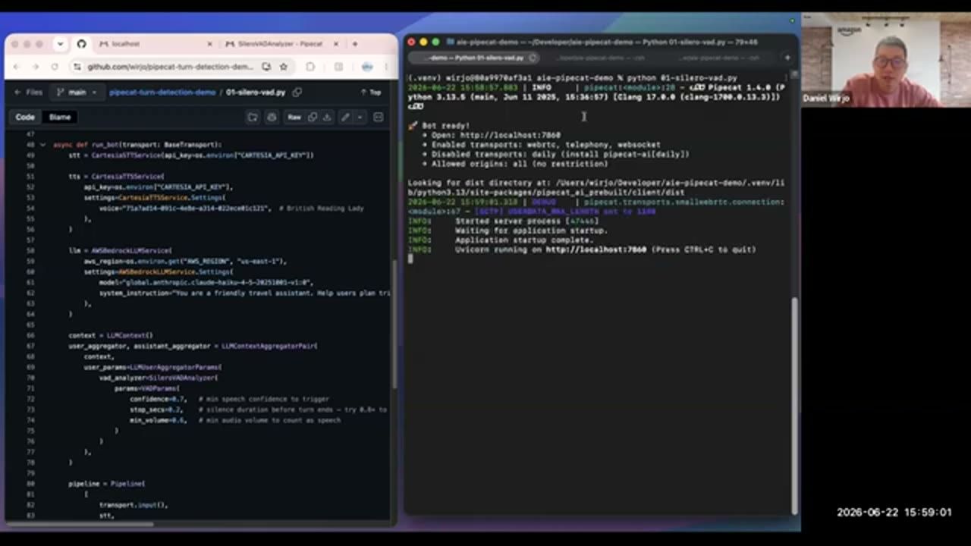The image size is (971, 546).
Task: Jump to Top of the file
Action: (371, 93)
